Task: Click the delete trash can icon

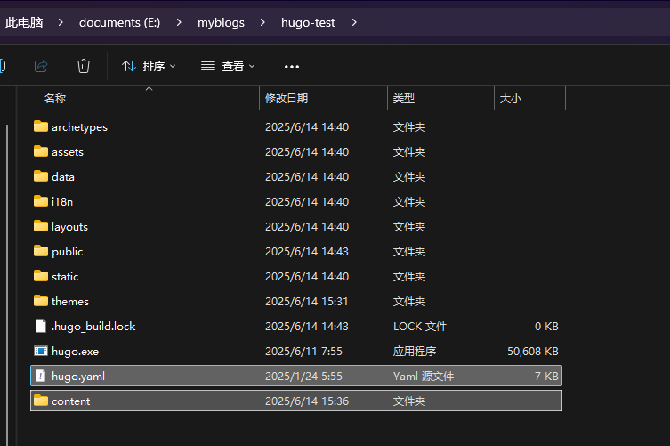Action: point(84,66)
